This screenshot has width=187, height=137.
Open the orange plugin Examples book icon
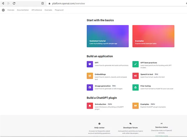point(136,106)
